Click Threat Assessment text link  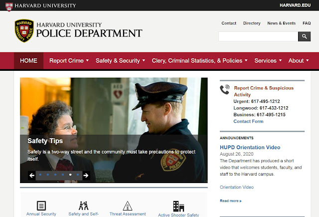click(128, 214)
